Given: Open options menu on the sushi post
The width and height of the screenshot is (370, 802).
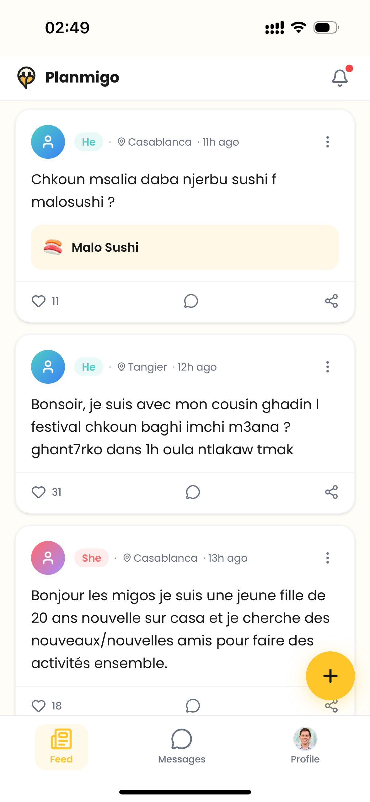Looking at the screenshot, I should coord(327,142).
